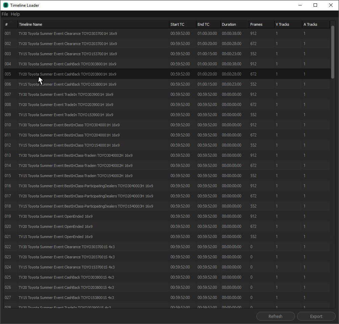This screenshot has width=339, height=324.
Task: Click Duration 00:00:38:00 in row 004
Action: (231, 64)
